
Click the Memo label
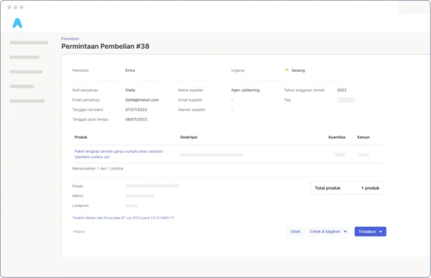pos(78,196)
